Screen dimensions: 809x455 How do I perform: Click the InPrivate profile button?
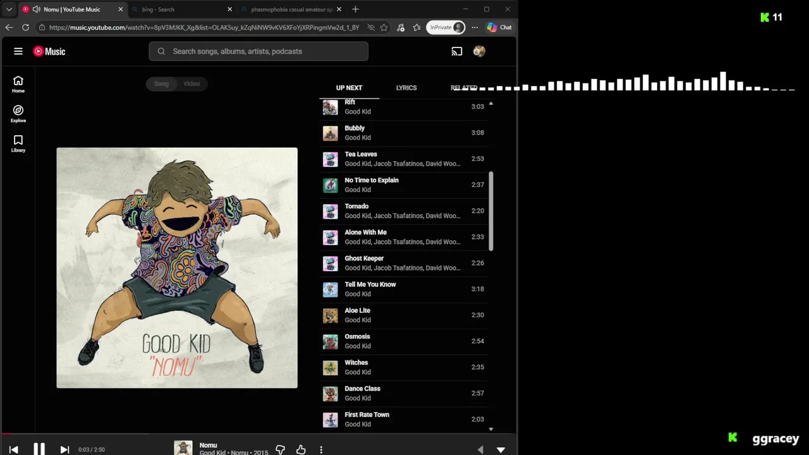click(x=446, y=27)
